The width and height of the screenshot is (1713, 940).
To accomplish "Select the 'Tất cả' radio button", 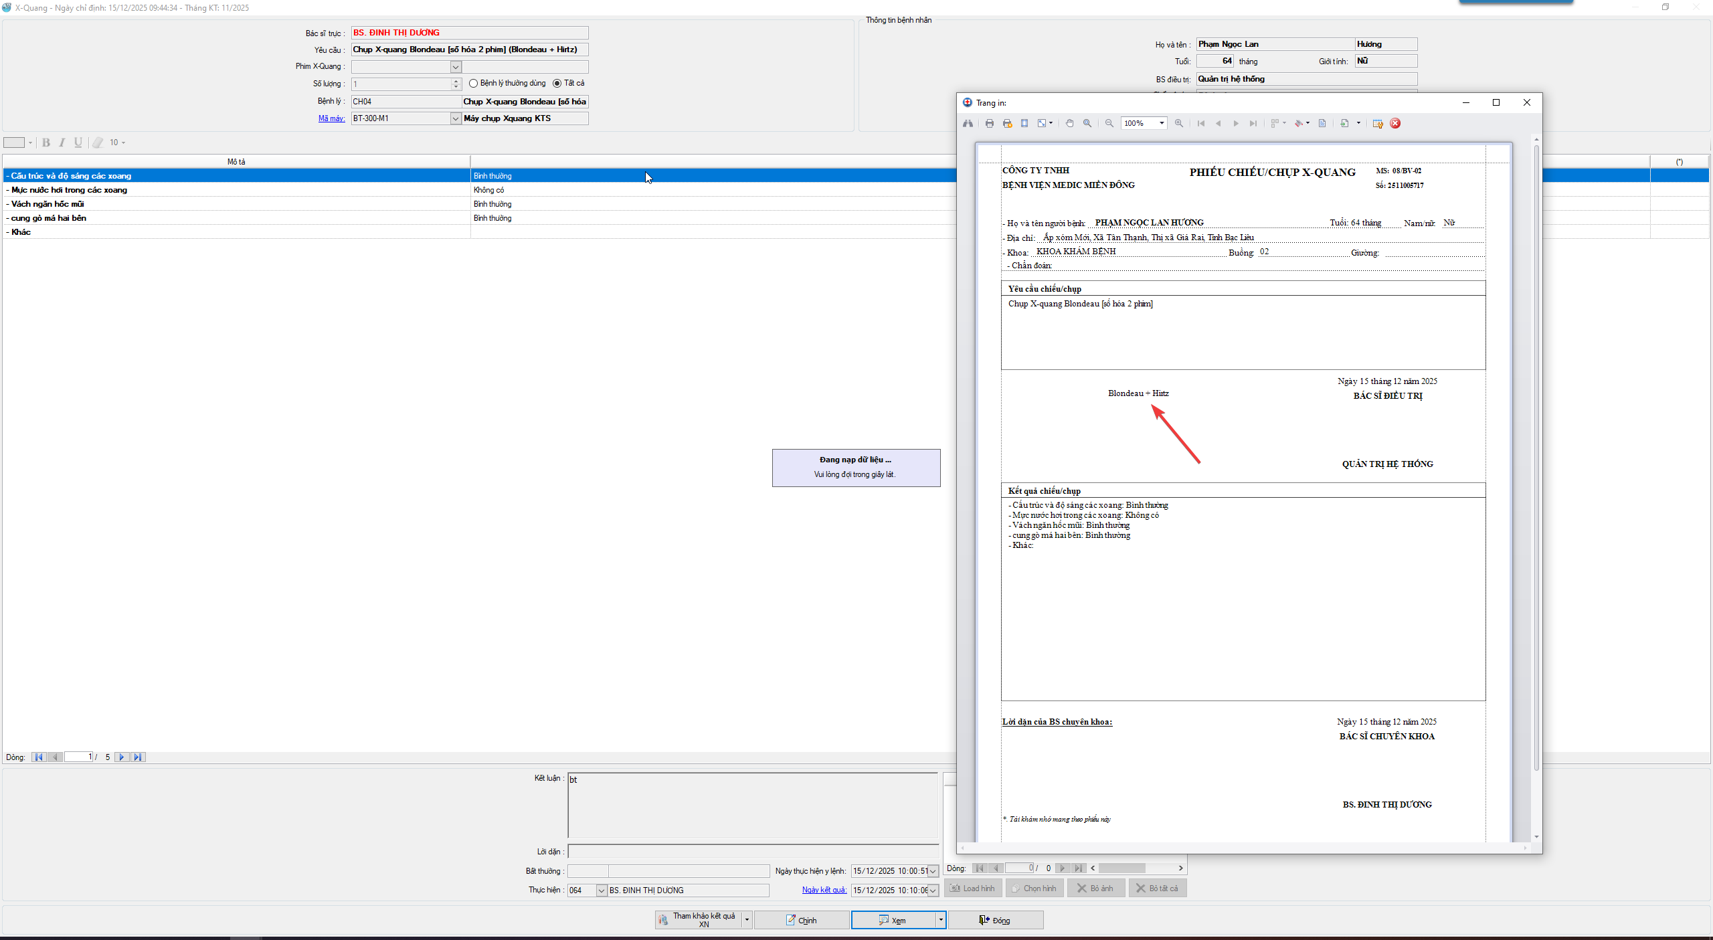I will [557, 84].
